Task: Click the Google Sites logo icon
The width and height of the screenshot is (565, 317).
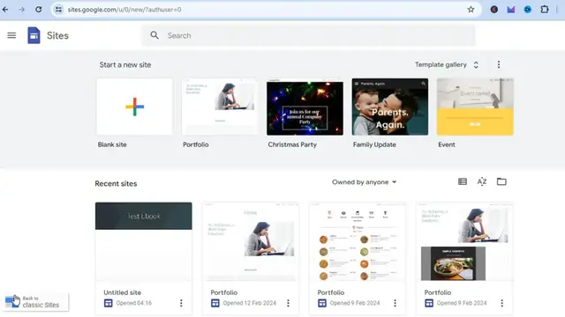Action: [x=34, y=35]
